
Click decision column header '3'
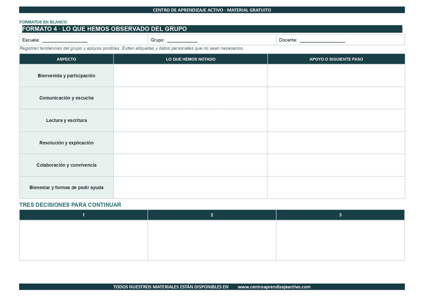(x=340, y=215)
